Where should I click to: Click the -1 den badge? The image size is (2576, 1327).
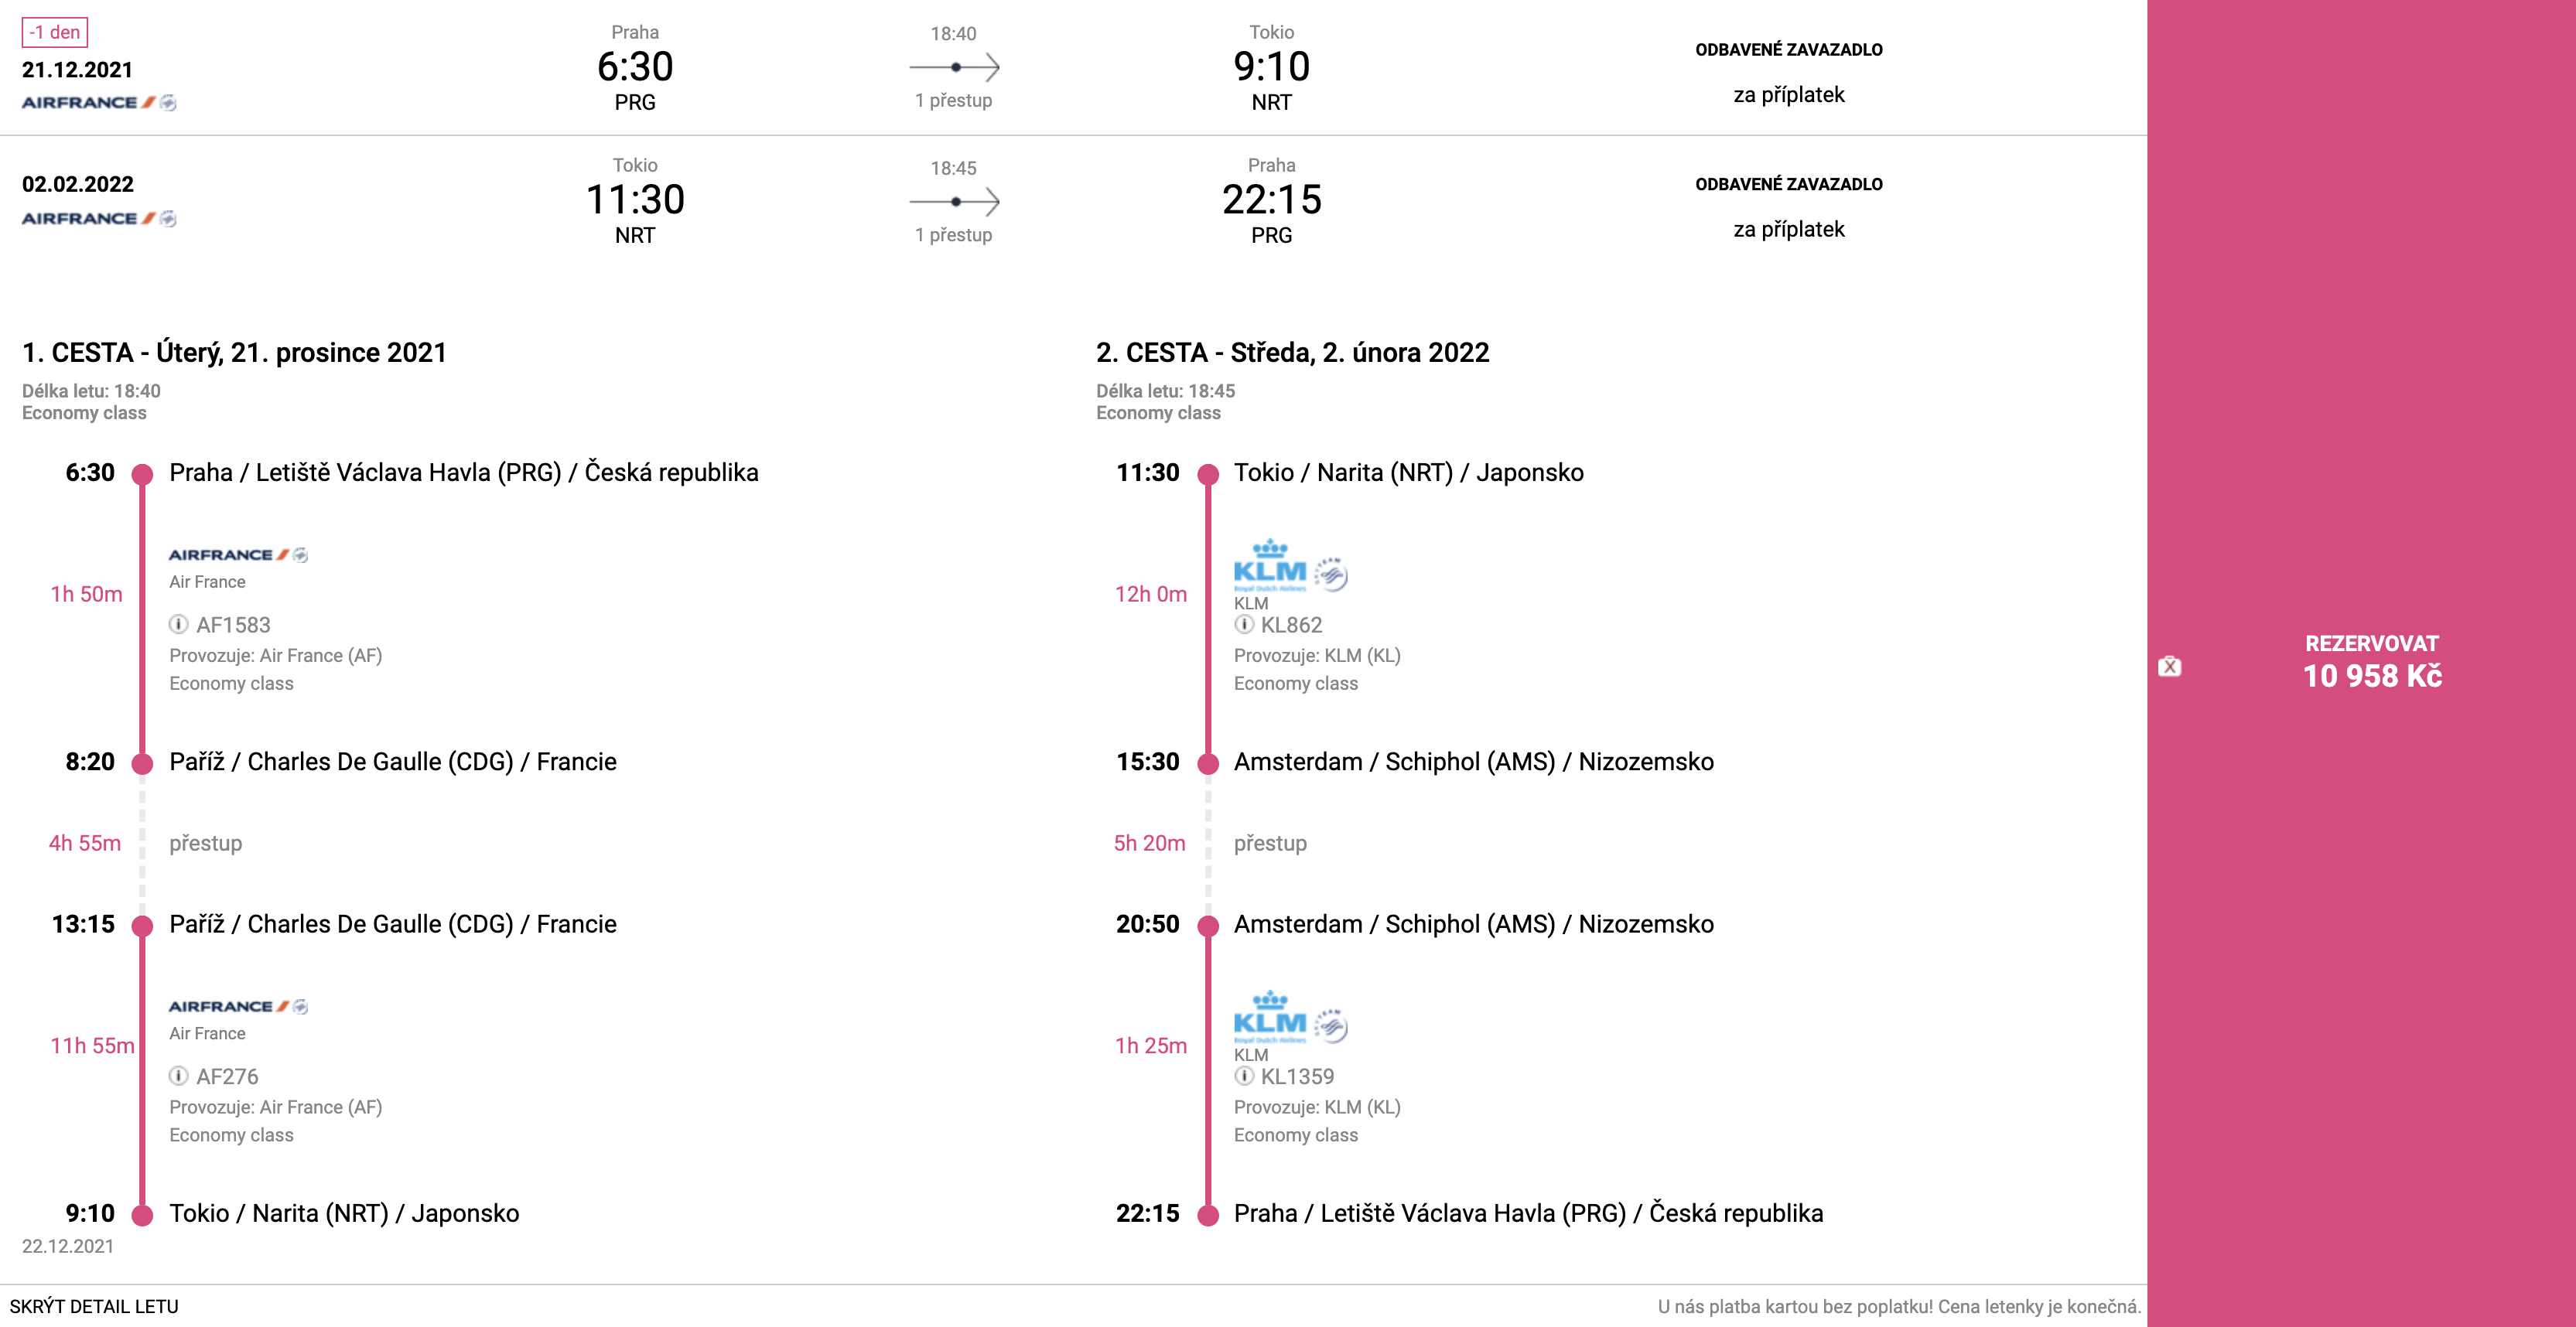pyautogui.click(x=55, y=32)
